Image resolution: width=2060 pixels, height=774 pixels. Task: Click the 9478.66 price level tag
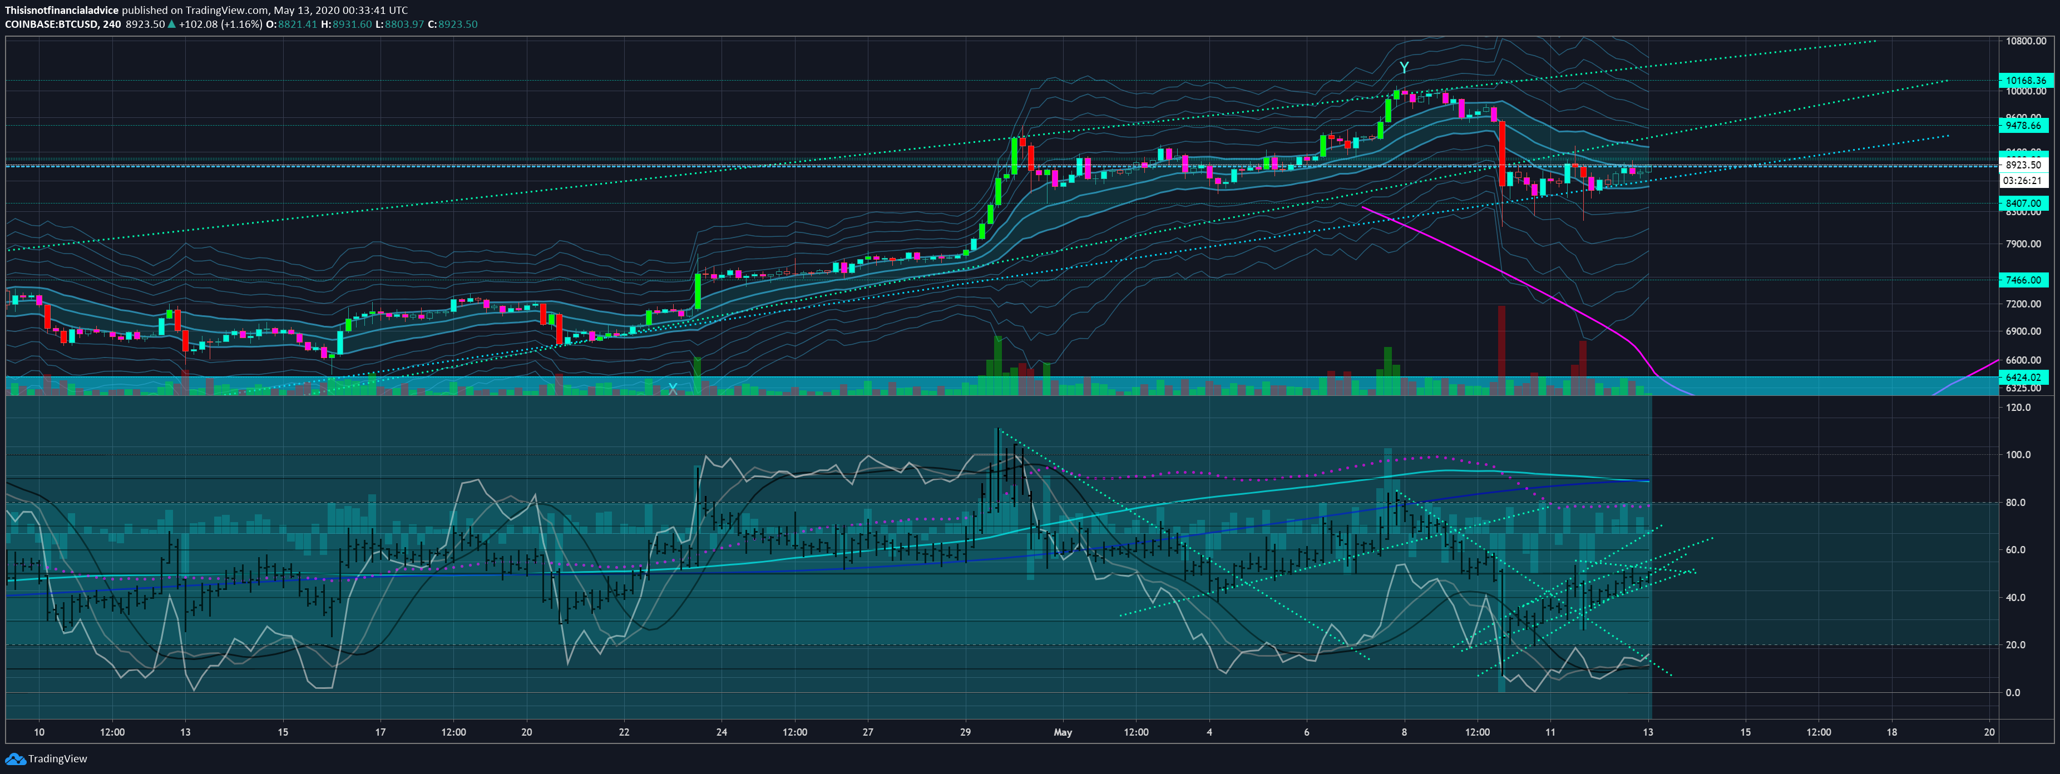pos(2023,126)
